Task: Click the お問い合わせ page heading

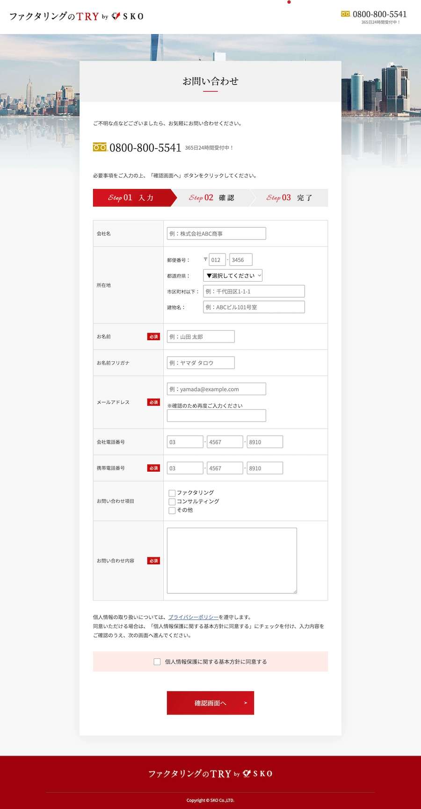Action: [x=210, y=81]
